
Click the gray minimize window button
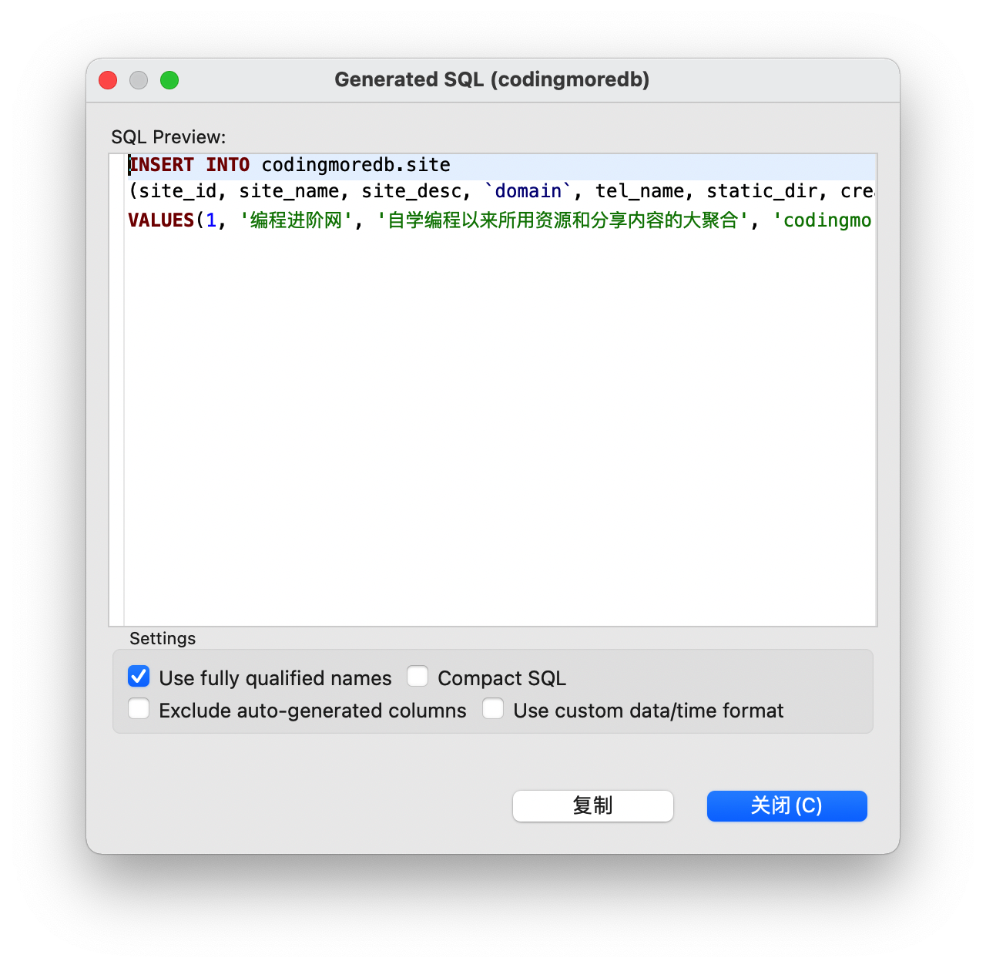pos(139,80)
